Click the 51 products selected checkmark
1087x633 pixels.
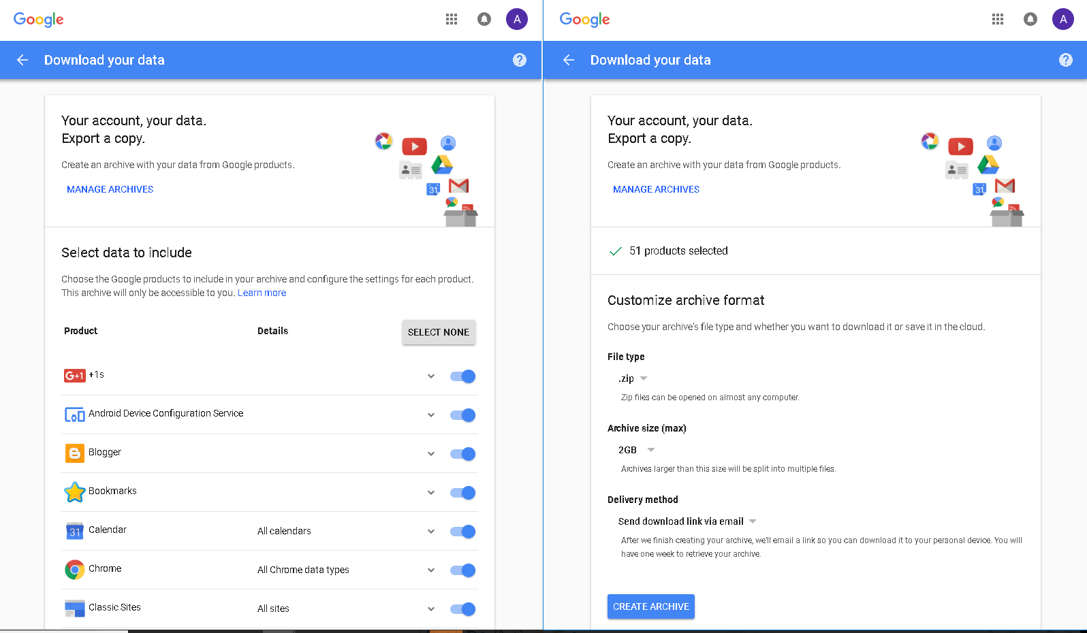tap(615, 251)
